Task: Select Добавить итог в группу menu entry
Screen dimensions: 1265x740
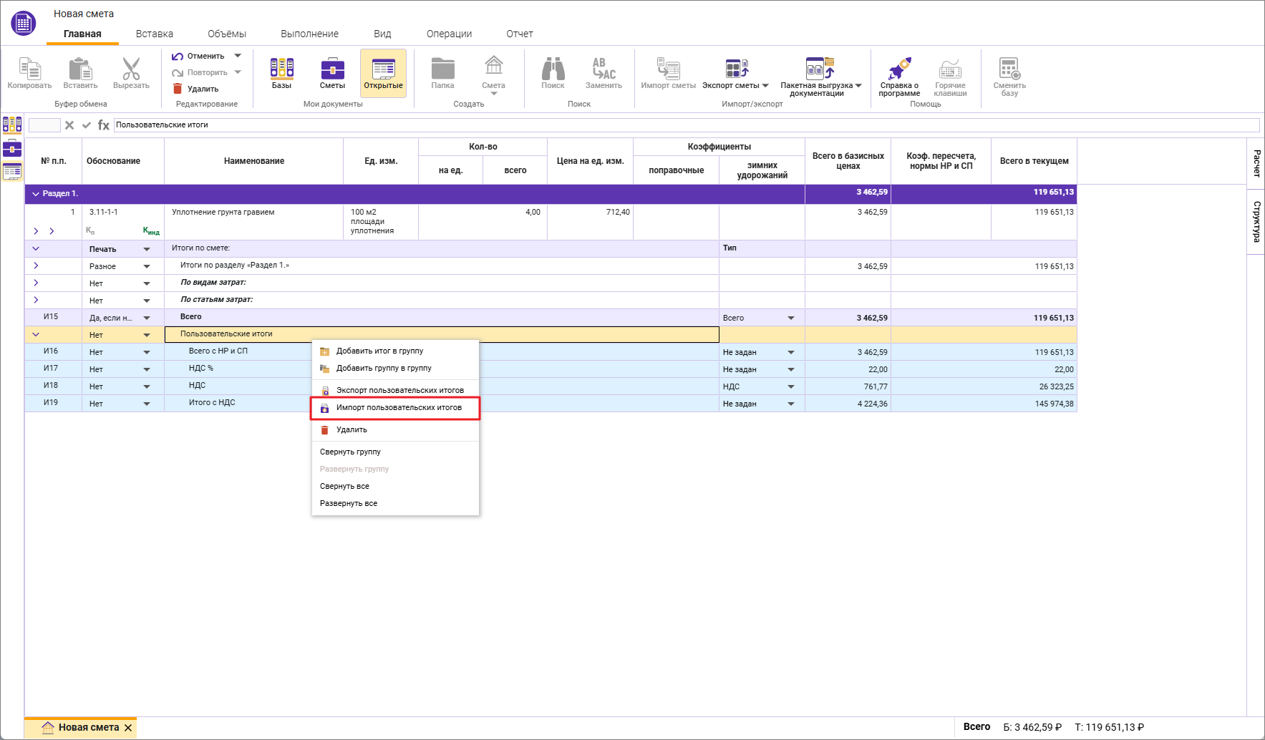Action: coord(379,351)
